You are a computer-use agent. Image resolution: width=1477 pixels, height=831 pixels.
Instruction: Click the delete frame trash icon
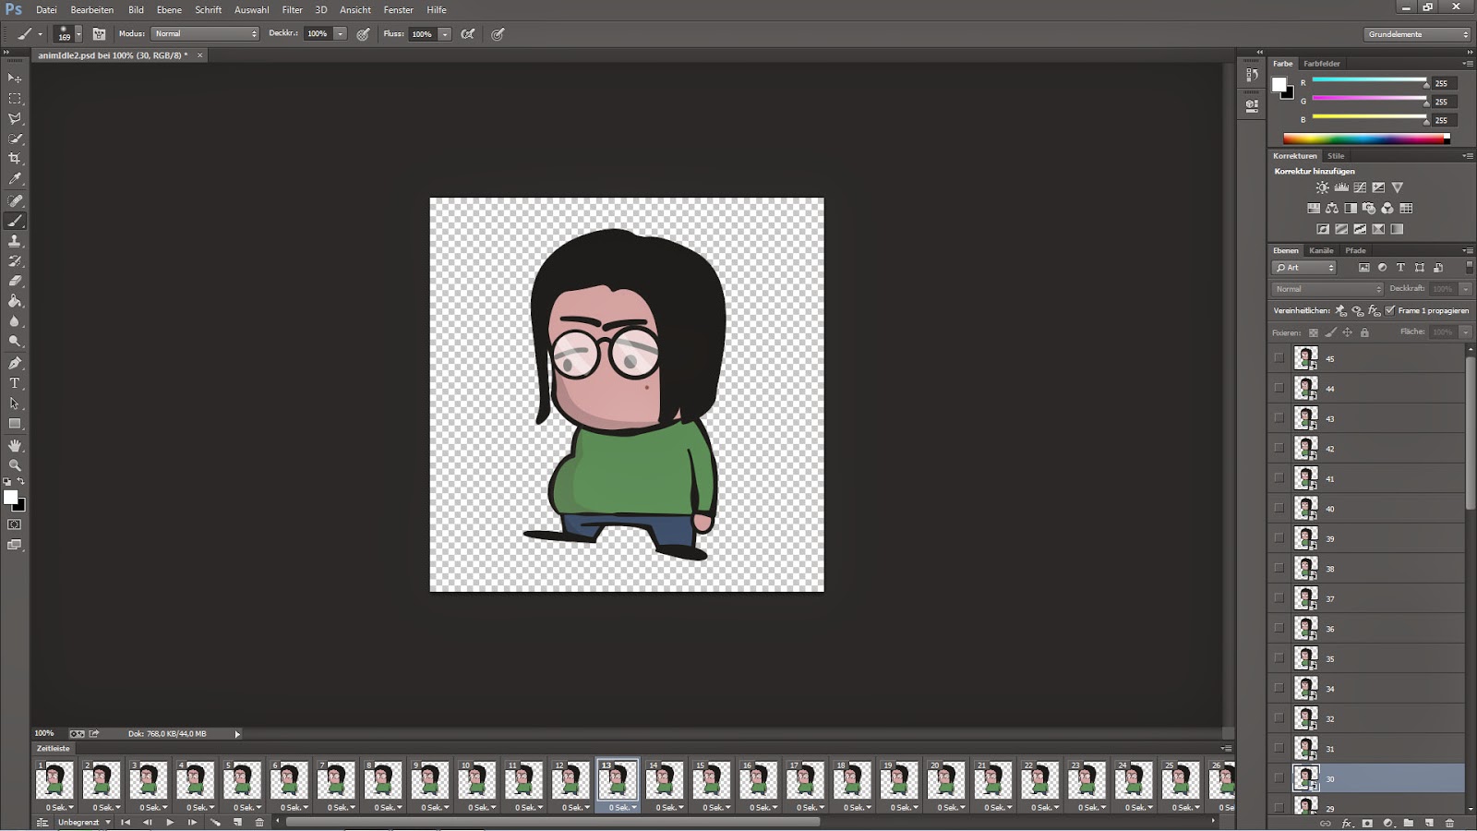pyautogui.click(x=259, y=823)
